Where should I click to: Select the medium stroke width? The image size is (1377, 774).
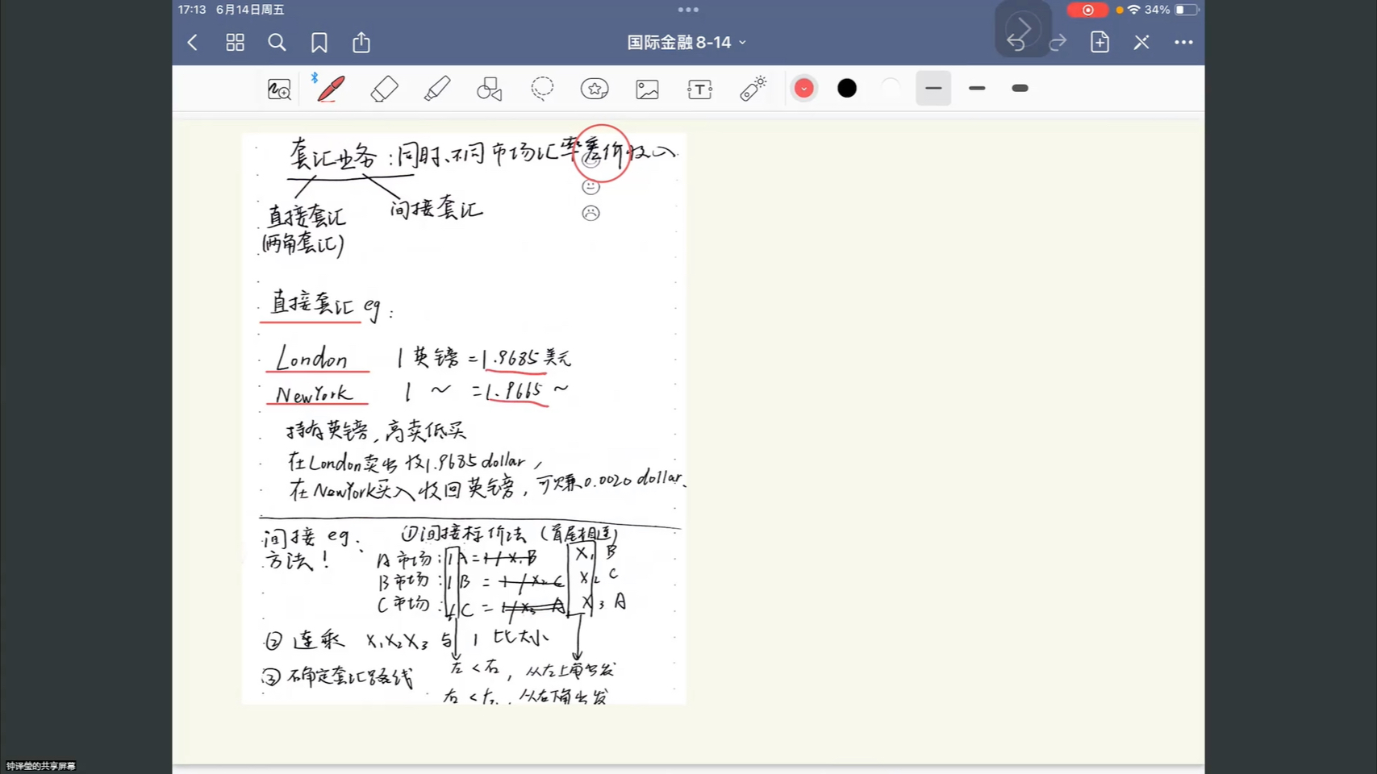tap(977, 88)
